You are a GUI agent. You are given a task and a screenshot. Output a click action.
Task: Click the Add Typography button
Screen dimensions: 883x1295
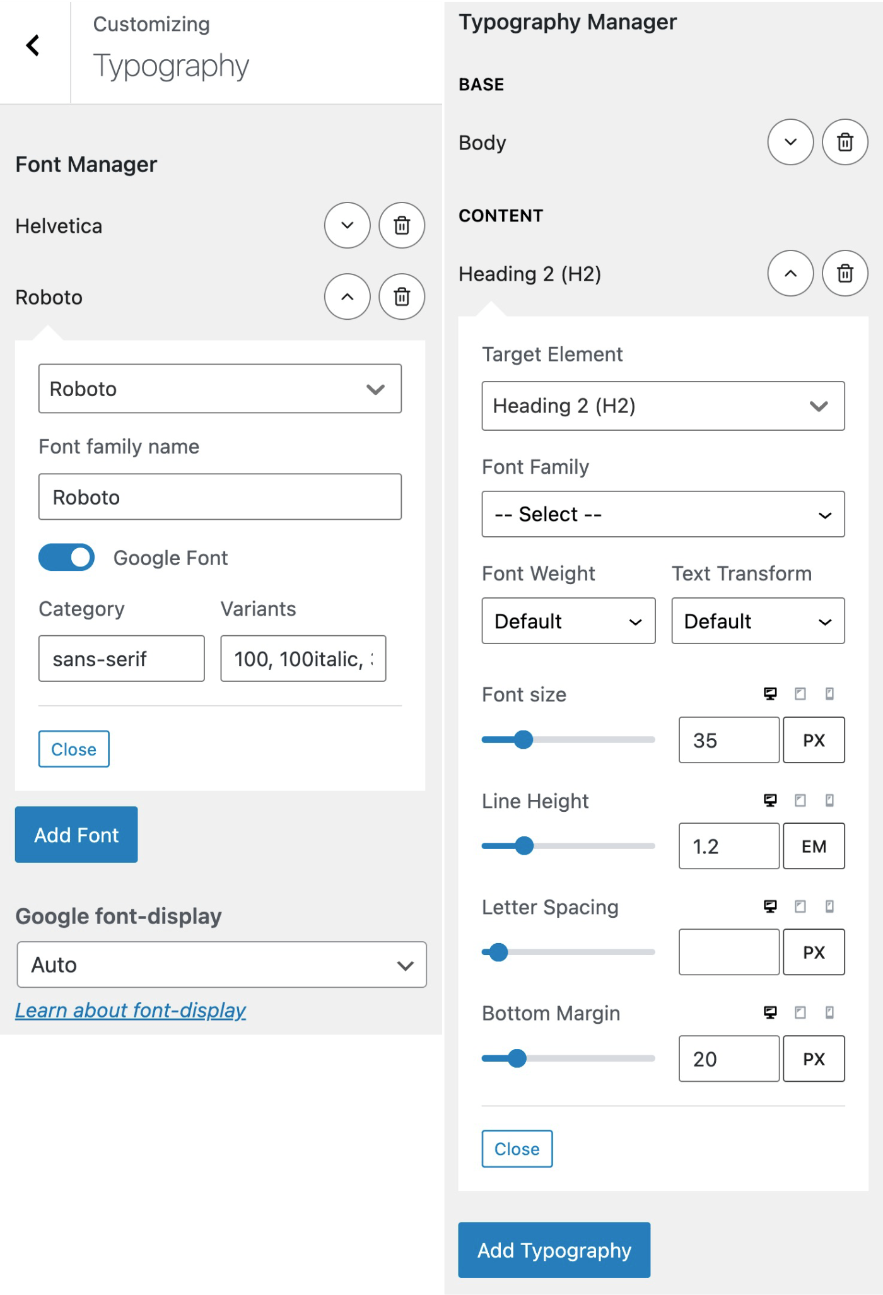pyautogui.click(x=554, y=1250)
